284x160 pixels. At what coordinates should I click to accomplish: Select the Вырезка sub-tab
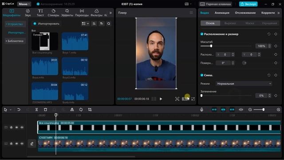[230, 23]
